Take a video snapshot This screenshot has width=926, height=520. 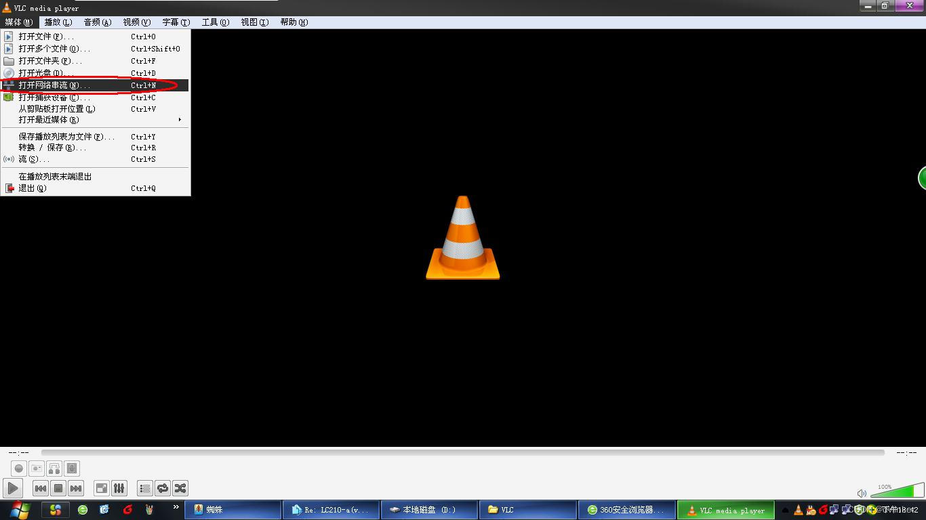pos(37,468)
